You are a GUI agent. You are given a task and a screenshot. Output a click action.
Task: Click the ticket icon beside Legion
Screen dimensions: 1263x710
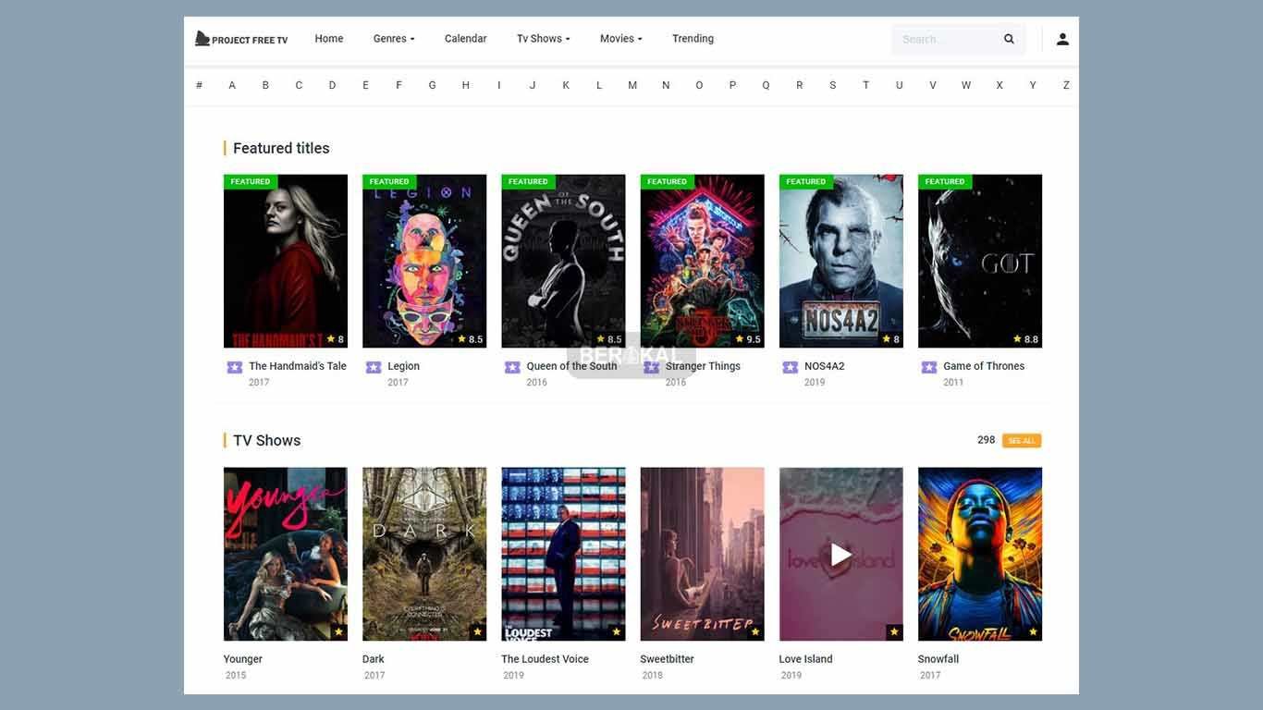pyautogui.click(x=374, y=367)
